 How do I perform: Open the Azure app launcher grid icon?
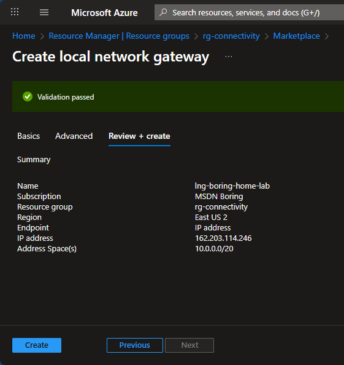15,12
